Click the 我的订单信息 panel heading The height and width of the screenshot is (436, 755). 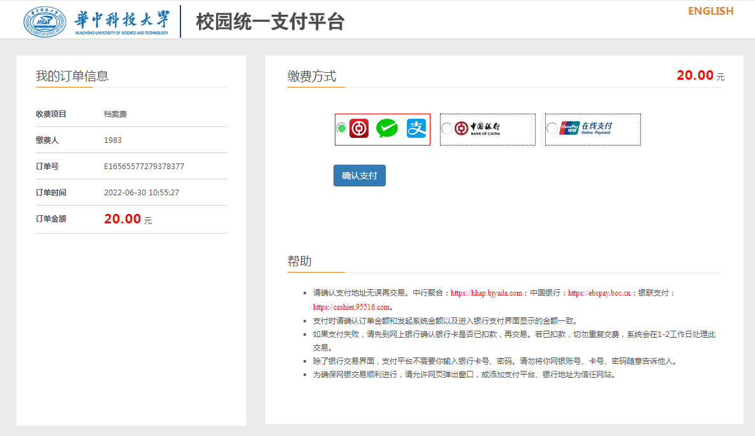tap(72, 76)
